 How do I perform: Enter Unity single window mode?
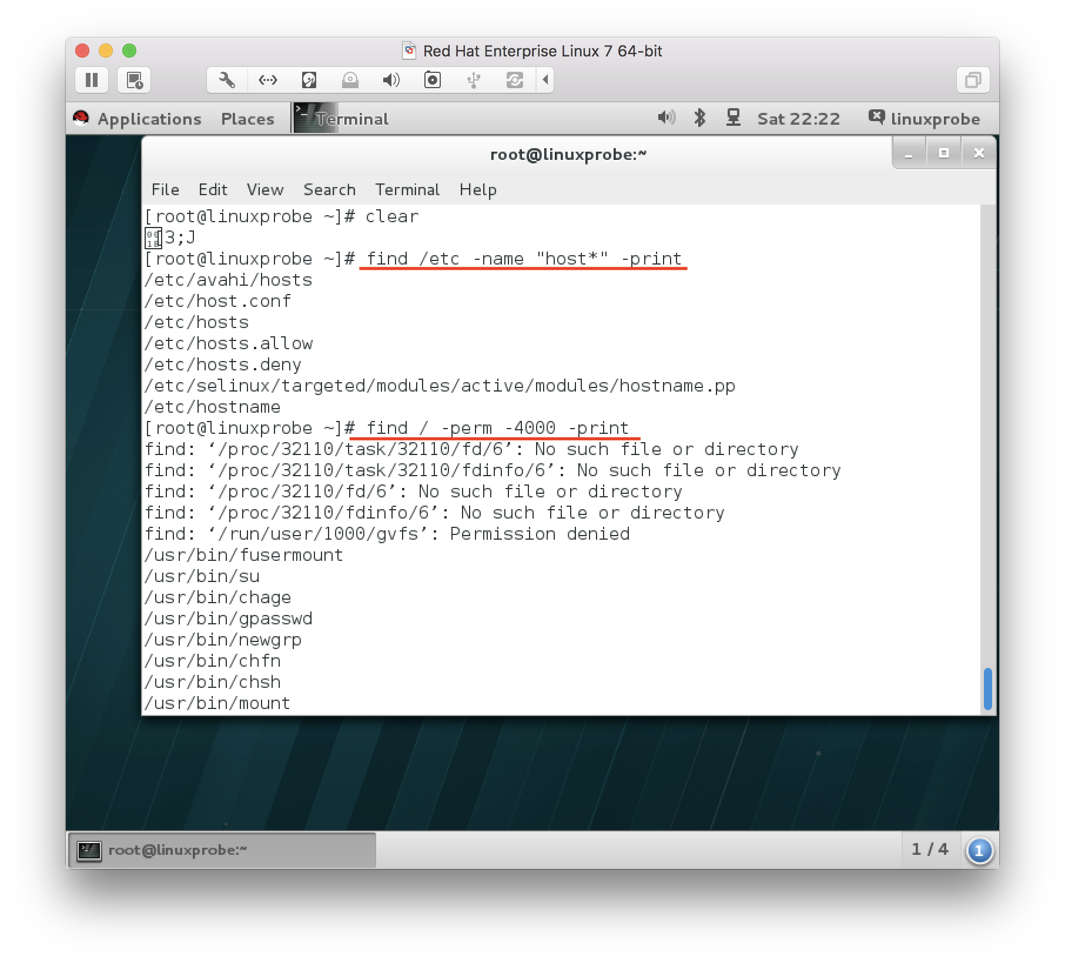click(x=973, y=80)
